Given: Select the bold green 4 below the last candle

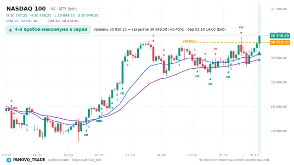Looking at the screenshot, I should (259, 60).
